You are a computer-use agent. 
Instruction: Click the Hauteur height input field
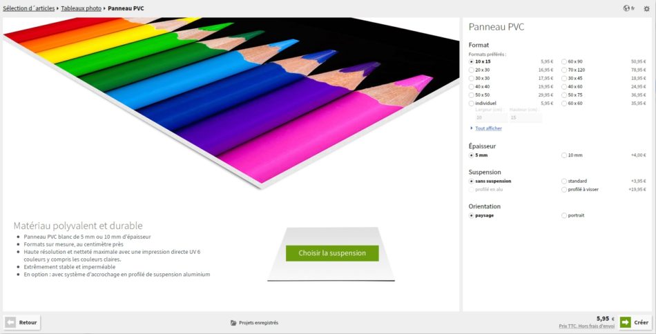point(525,117)
